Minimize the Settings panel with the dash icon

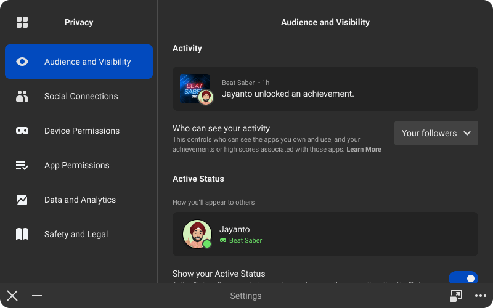[37, 296]
